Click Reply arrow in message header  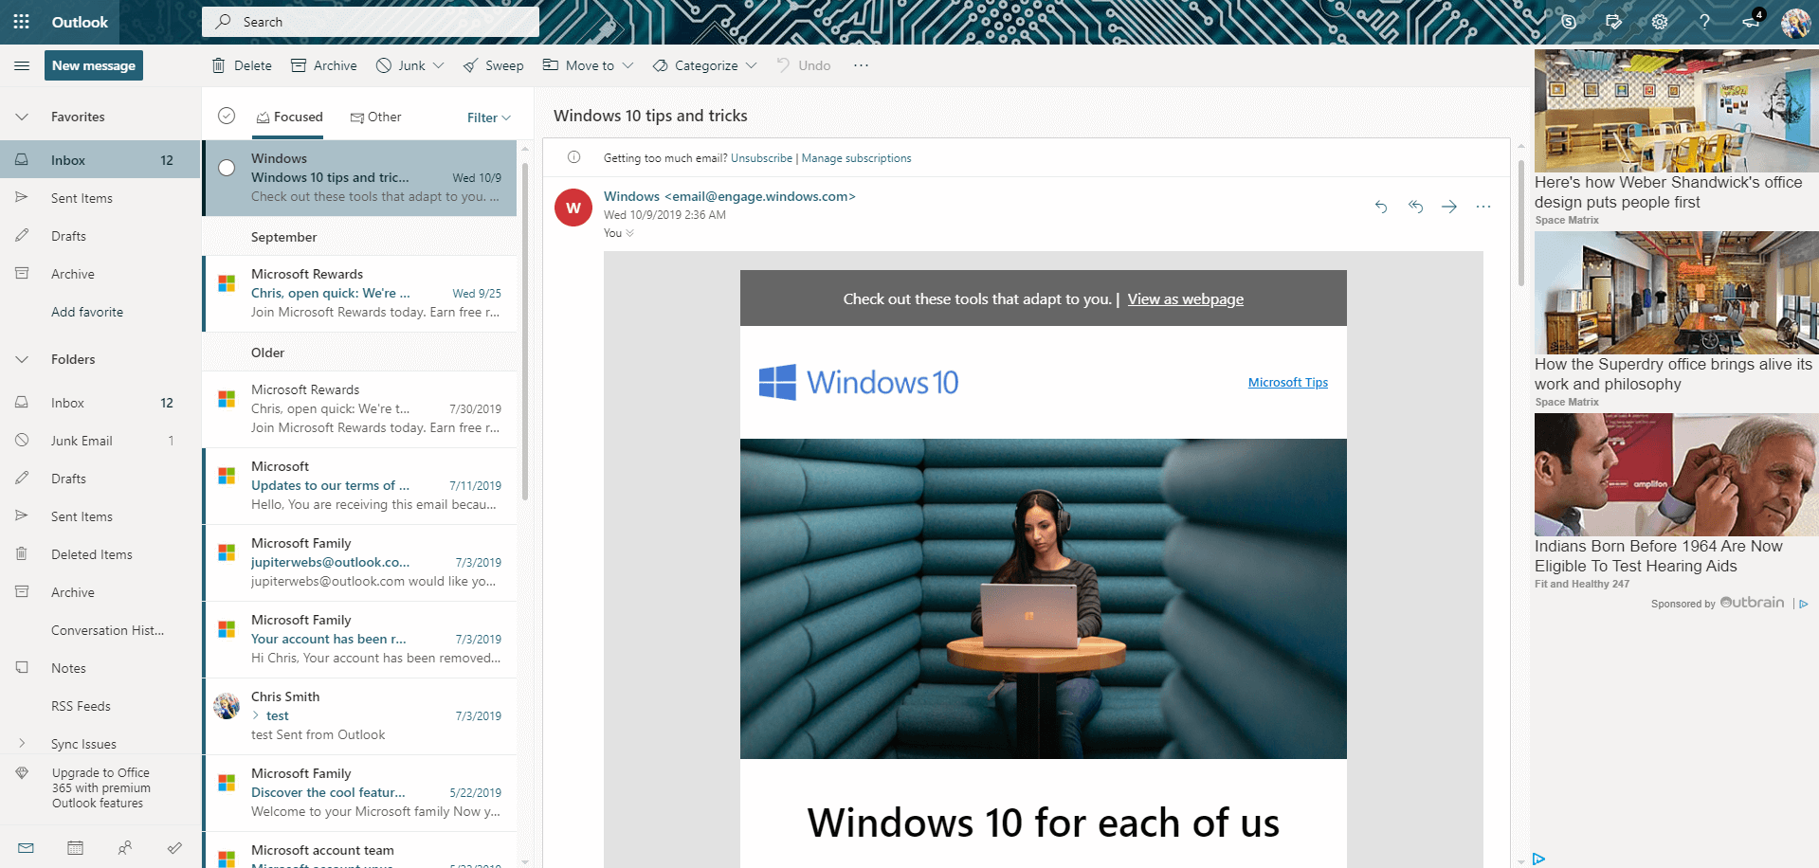(x=1381, y=207)
